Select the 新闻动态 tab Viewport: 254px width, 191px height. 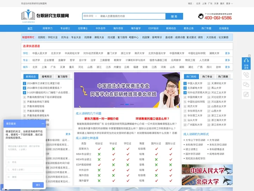click(x=31, y=76)
